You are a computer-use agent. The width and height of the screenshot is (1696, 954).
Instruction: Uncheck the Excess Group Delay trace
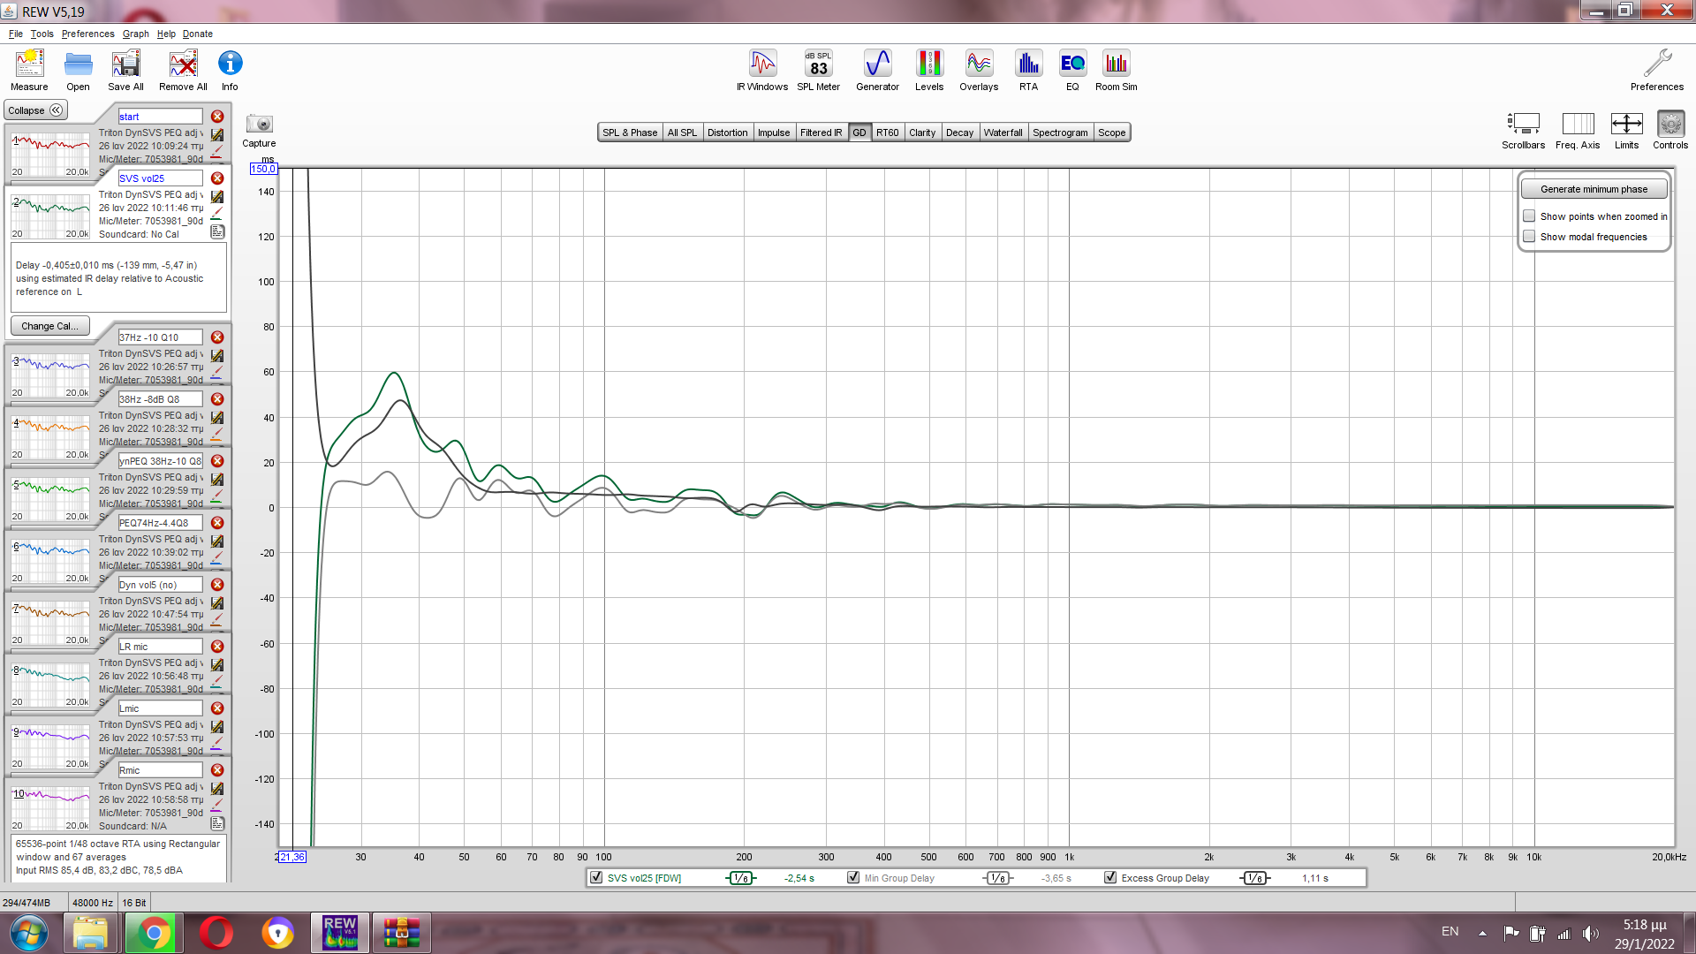point(1110,878)
